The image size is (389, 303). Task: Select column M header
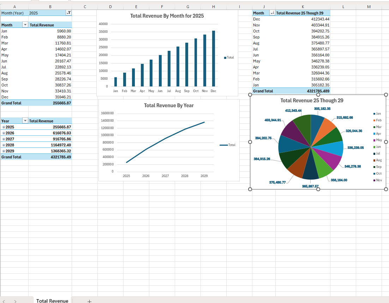[369, 7]
